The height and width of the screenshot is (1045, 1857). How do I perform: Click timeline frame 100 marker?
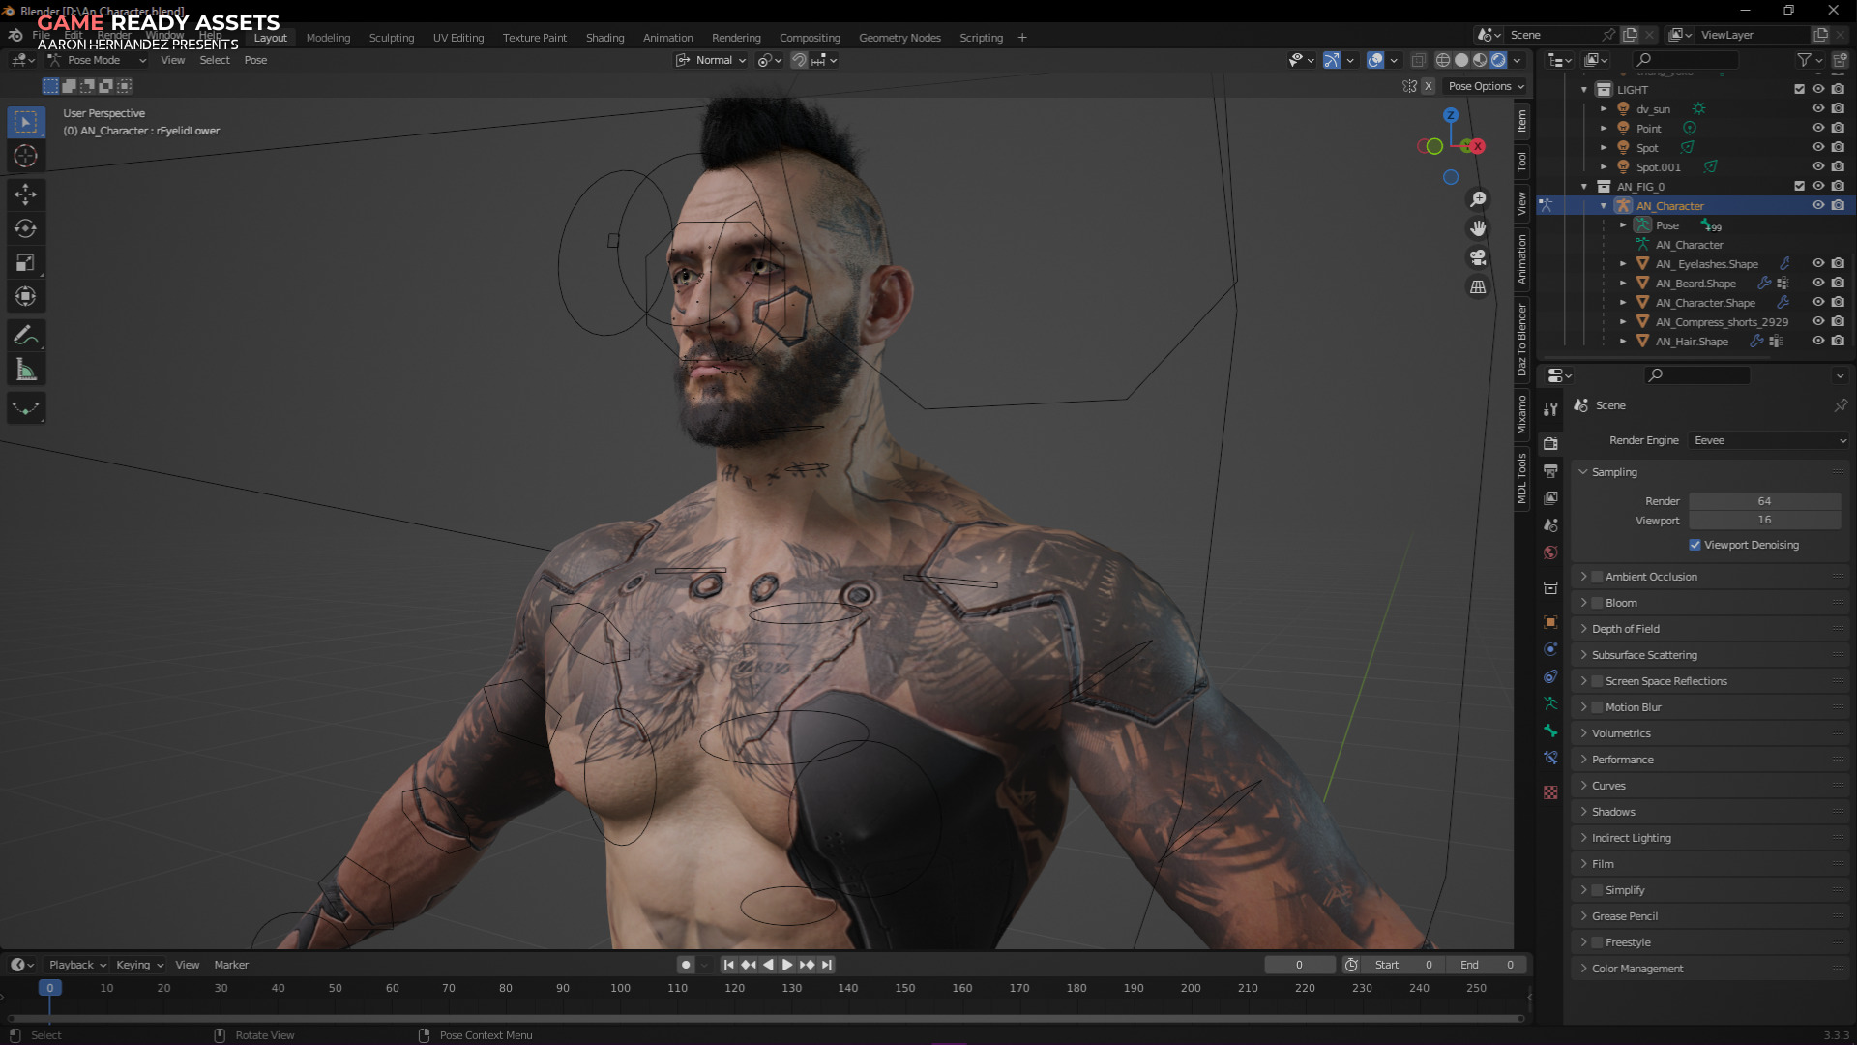620,988
